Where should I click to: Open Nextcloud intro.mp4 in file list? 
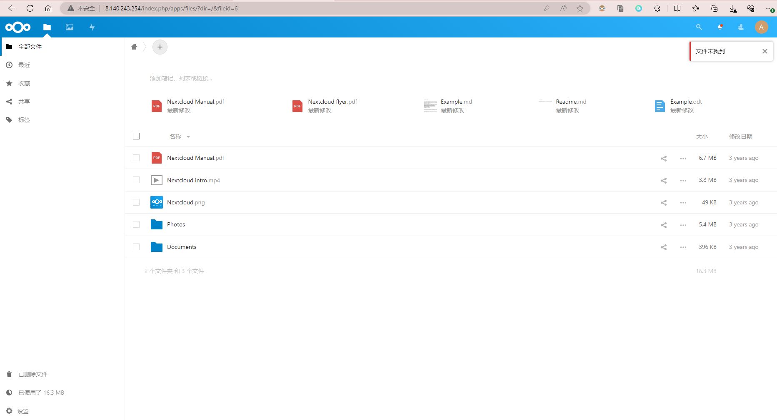click(193, 180)
